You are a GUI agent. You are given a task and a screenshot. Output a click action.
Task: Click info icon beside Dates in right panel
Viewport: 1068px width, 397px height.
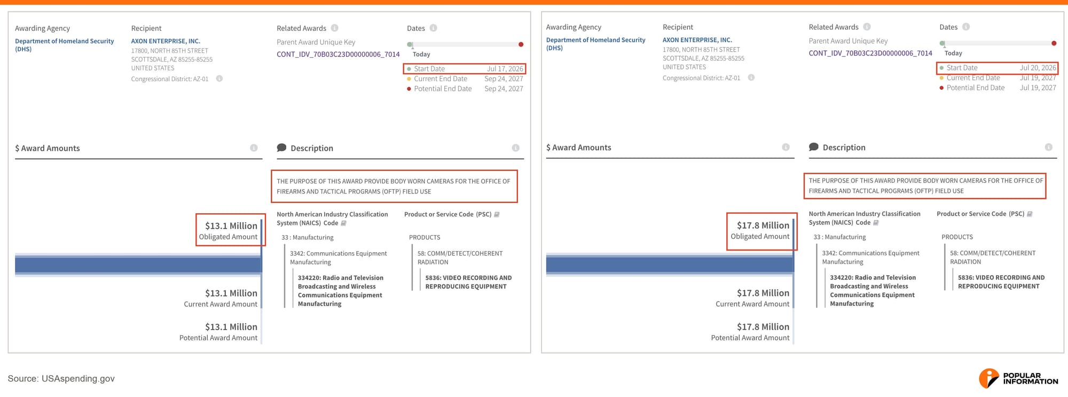[x=965, y=27]
